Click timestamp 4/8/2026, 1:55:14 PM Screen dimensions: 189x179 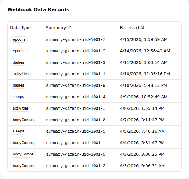point(142,108)
